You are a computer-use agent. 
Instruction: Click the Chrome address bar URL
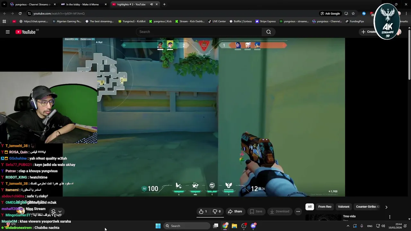tap(59, 13)
